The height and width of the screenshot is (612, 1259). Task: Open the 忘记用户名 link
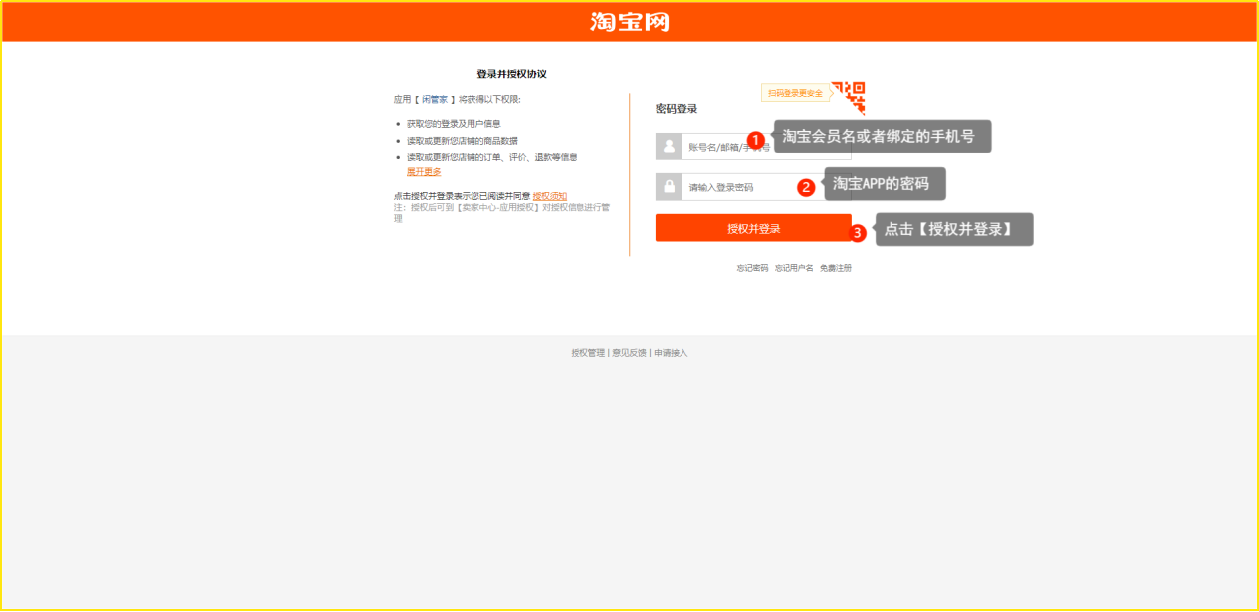[x=793, y=268]
